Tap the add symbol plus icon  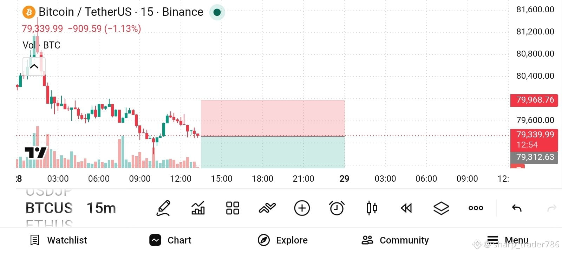[x=302, y=208]
